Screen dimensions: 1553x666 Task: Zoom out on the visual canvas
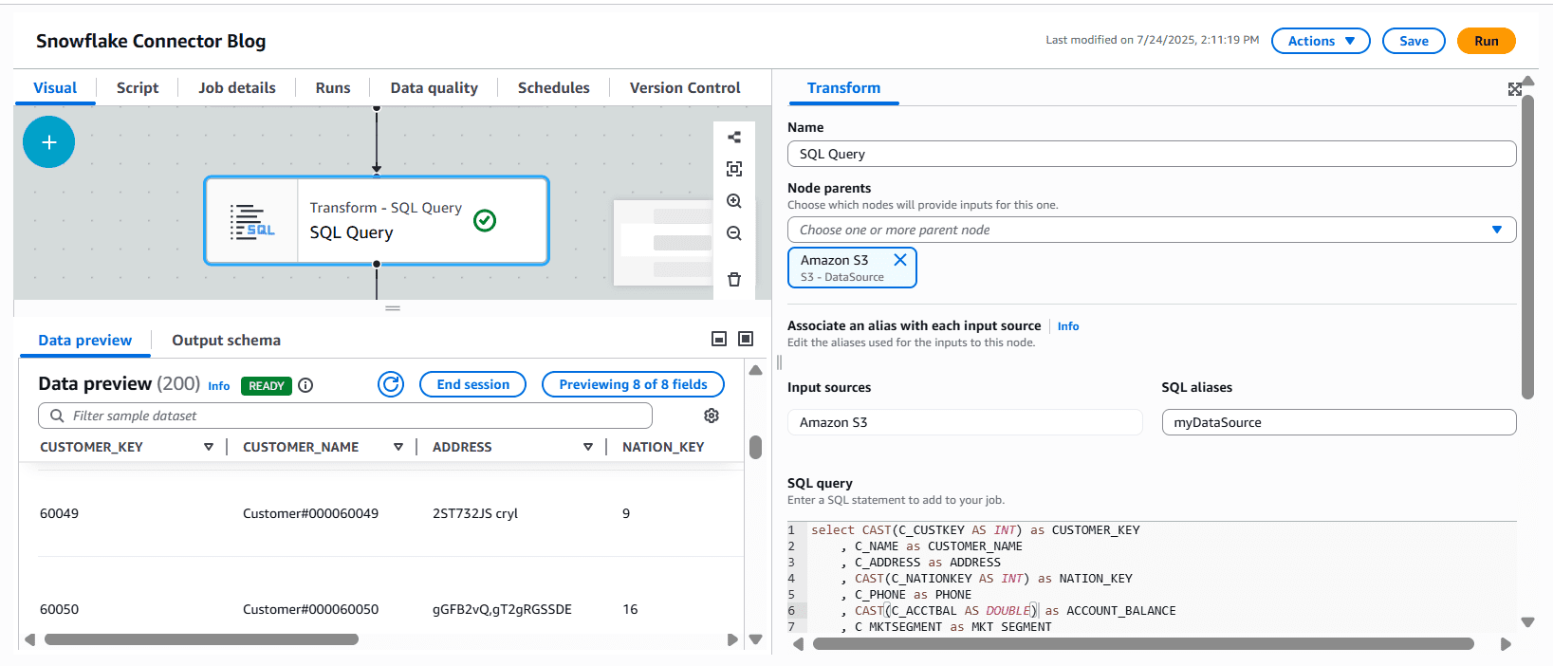[733, 233]
